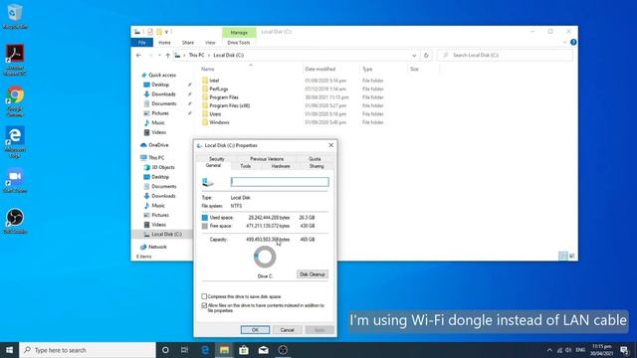Toggle allow files indexed checkbox

(204, 305)
